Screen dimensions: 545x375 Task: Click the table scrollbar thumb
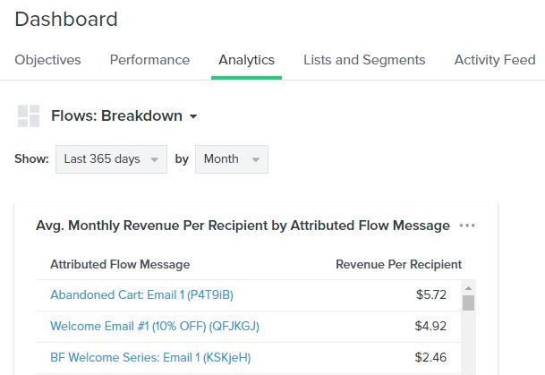[468, 303]
